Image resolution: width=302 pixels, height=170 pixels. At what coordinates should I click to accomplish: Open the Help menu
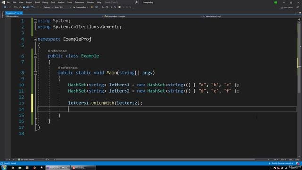point(99,2)
